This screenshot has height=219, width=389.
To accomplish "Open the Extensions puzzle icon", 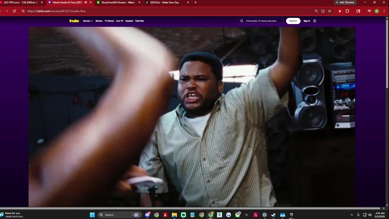I will [347, 11].
